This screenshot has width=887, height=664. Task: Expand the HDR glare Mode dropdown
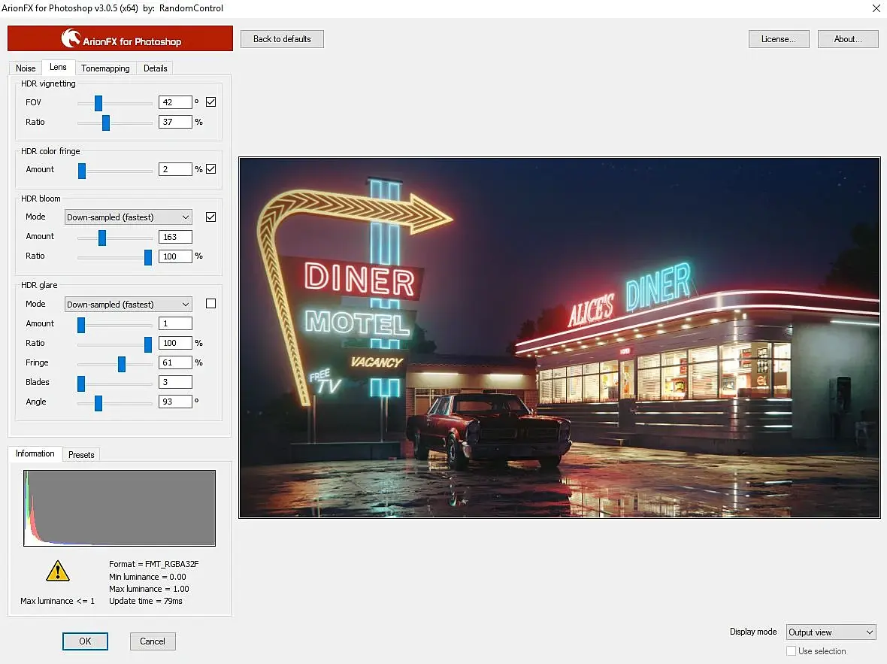(x=128, y=305)
